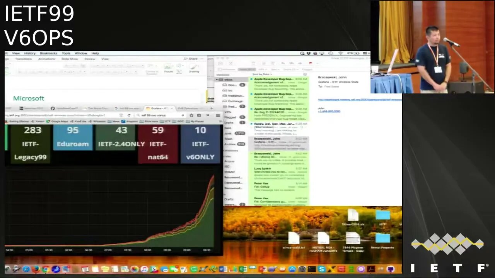The height and width of the screenshot is (278, 495).
Task: Click the Eduroam stat panel
Action: 73,137
